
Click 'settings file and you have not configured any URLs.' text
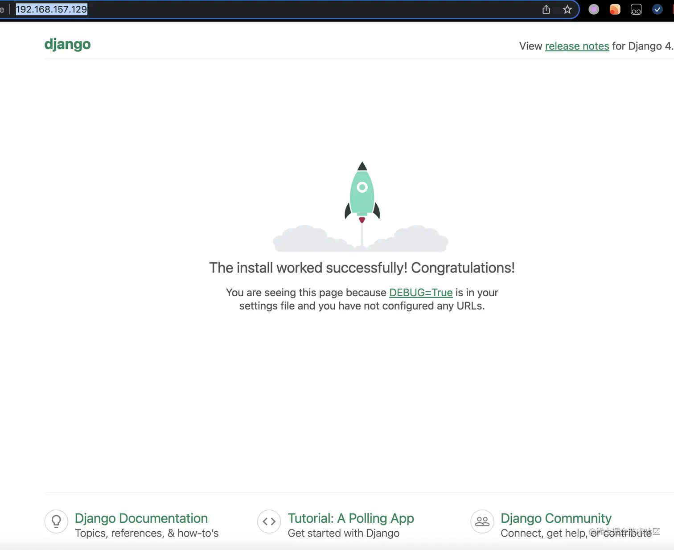pos(362,306)
